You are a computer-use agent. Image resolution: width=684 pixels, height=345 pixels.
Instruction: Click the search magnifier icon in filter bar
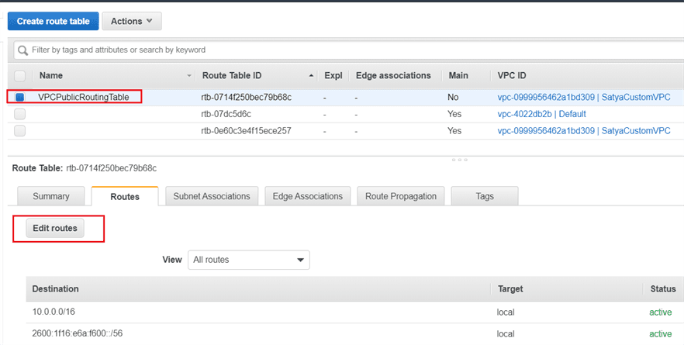pos(22,50)
